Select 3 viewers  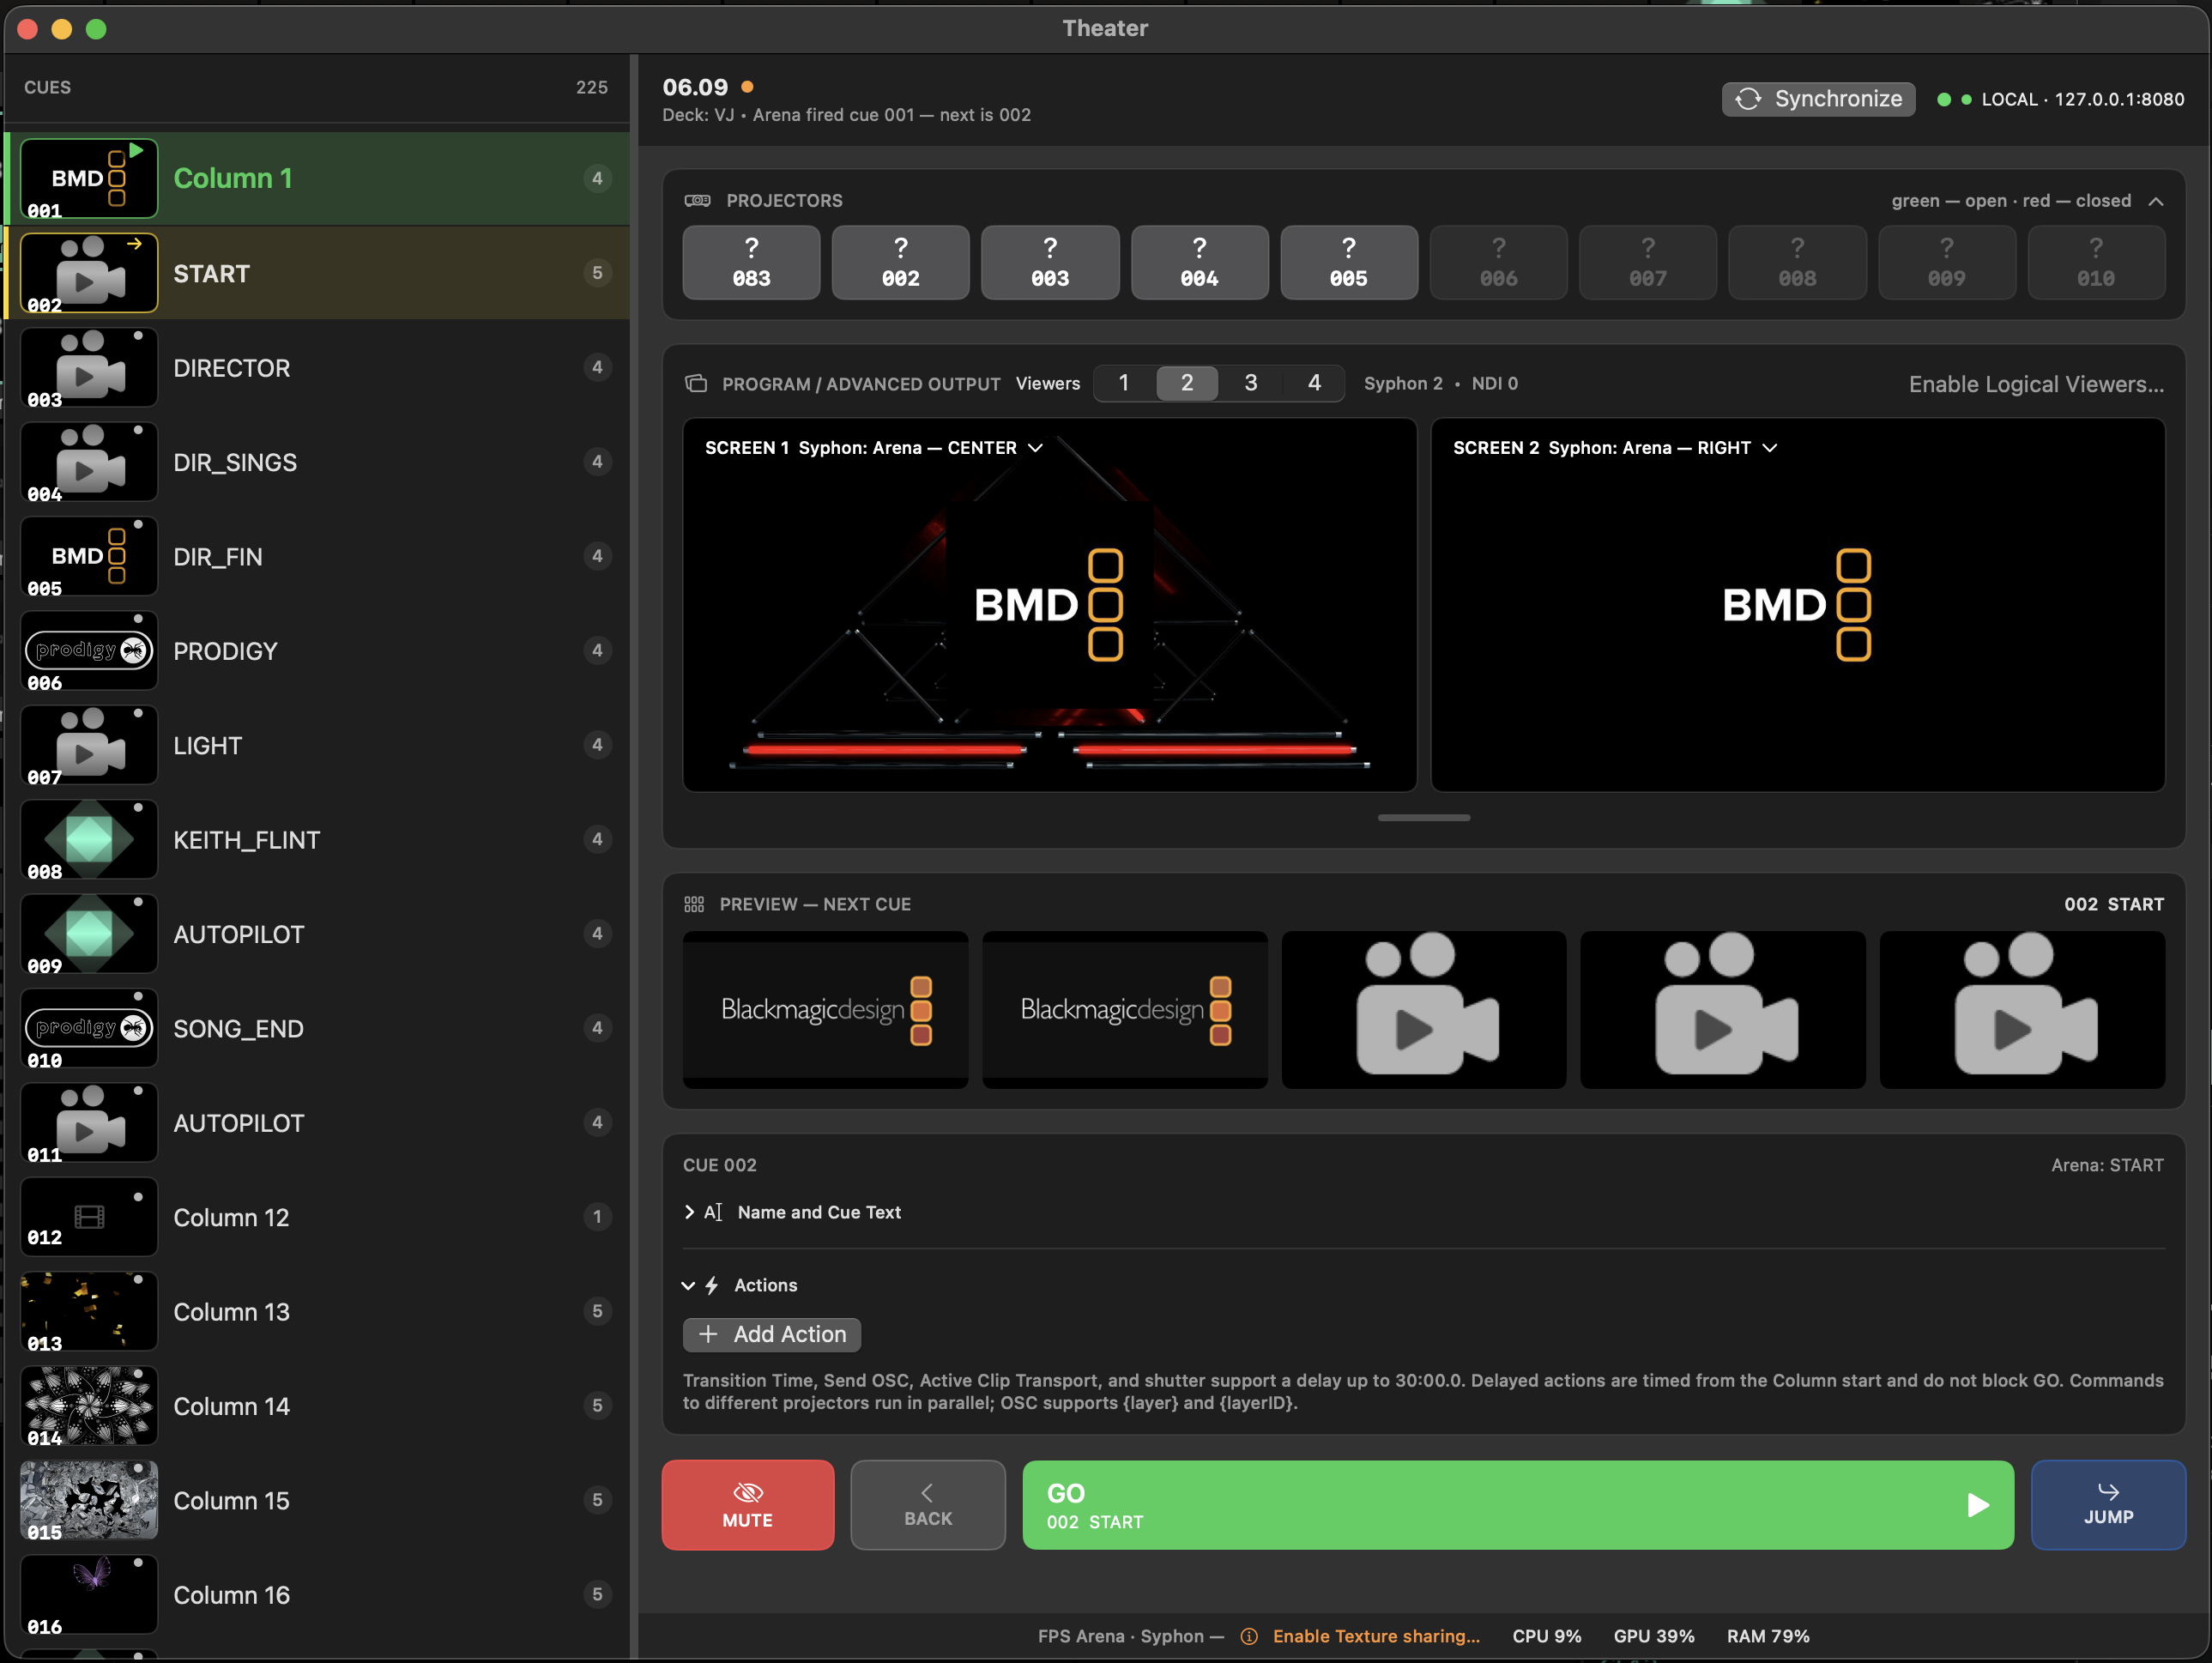click(1251, 383)
